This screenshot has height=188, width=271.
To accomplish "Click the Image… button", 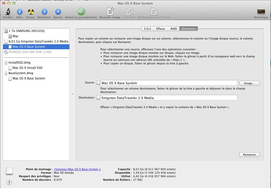I will point(249,83).
